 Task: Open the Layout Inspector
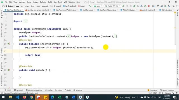[167, 90]
